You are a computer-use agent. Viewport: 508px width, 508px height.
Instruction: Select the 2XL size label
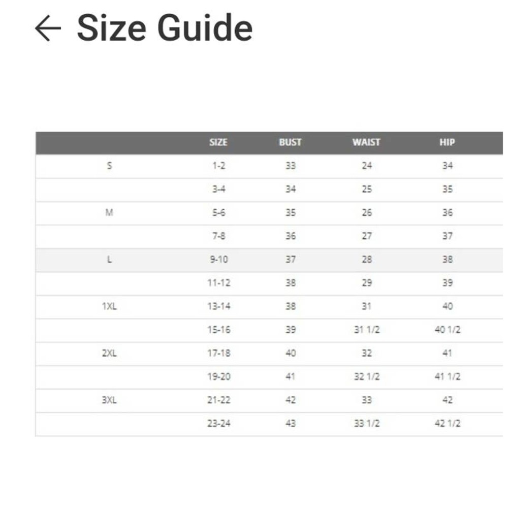(109, 353)
